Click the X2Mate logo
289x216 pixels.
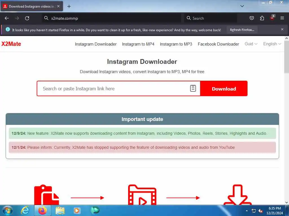[11, 44]
